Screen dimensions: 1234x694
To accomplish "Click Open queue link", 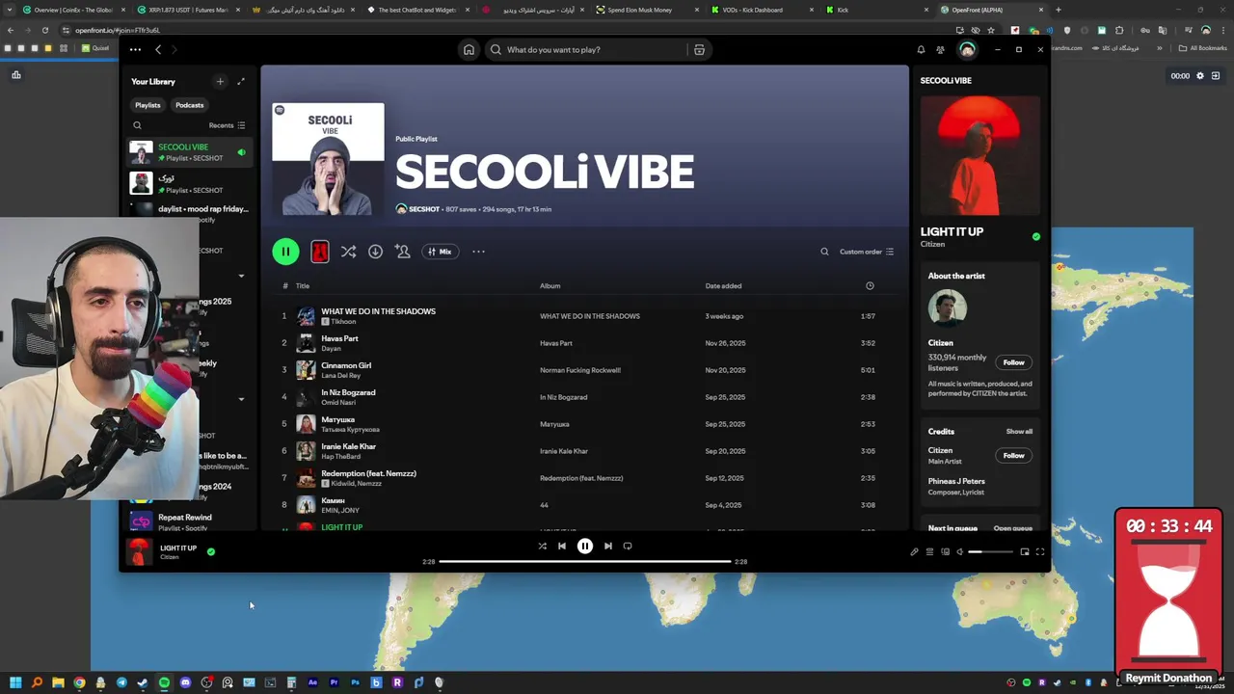I will pyautogui.click(x=1013, y=528).
